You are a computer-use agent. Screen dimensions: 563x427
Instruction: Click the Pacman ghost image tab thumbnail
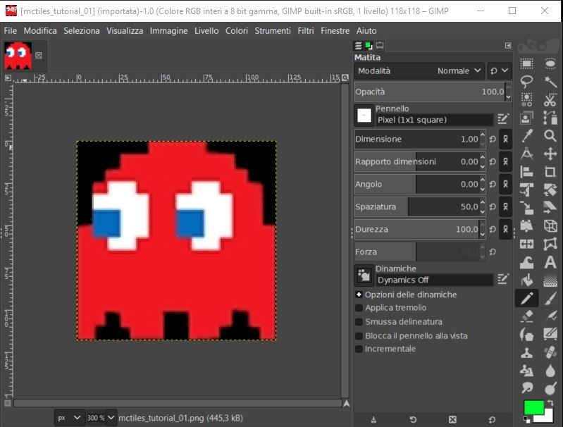pos(18,56)
